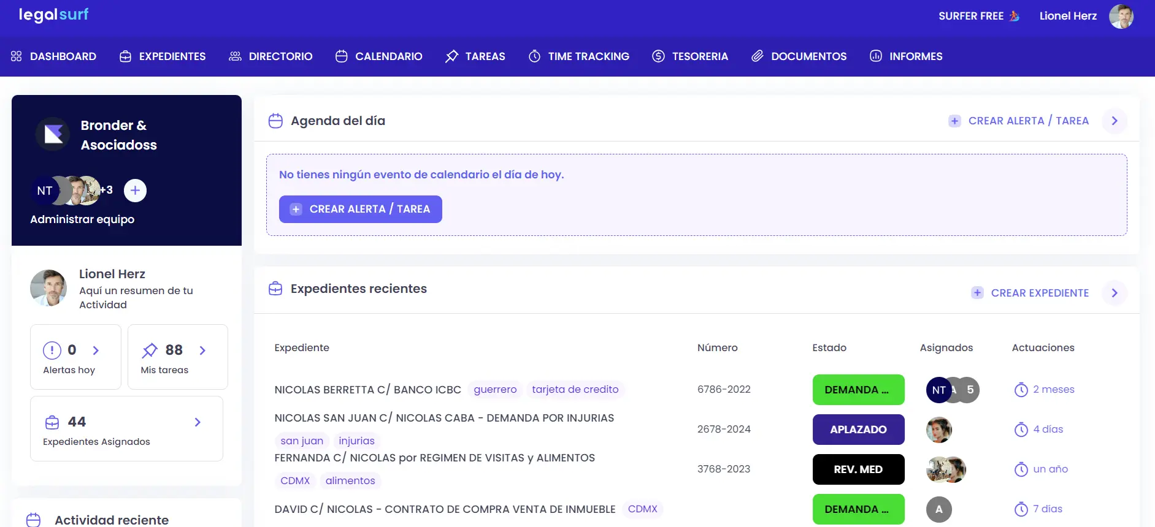Click the Administrar equipo link
Screen dimensions: 1155x527
(x=82, y=219)
